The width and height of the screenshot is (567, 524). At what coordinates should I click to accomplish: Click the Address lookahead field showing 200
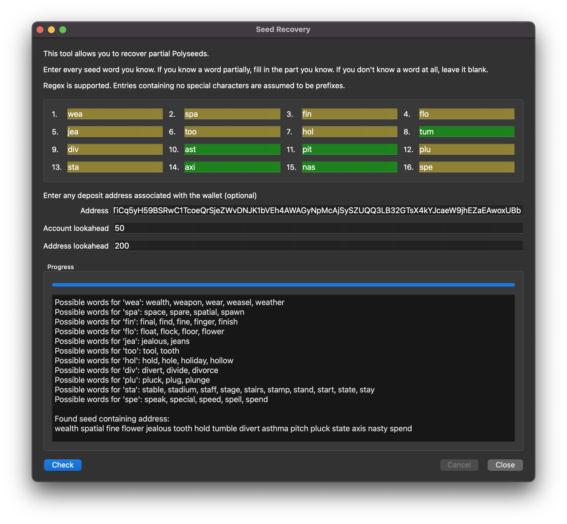(318, 246)
